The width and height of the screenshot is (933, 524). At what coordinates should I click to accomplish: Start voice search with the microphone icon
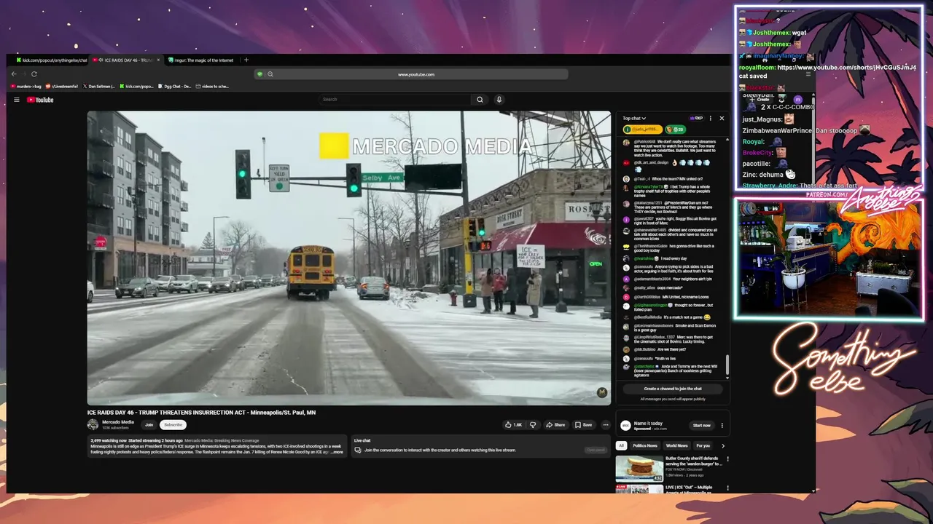tap(499, 100)
